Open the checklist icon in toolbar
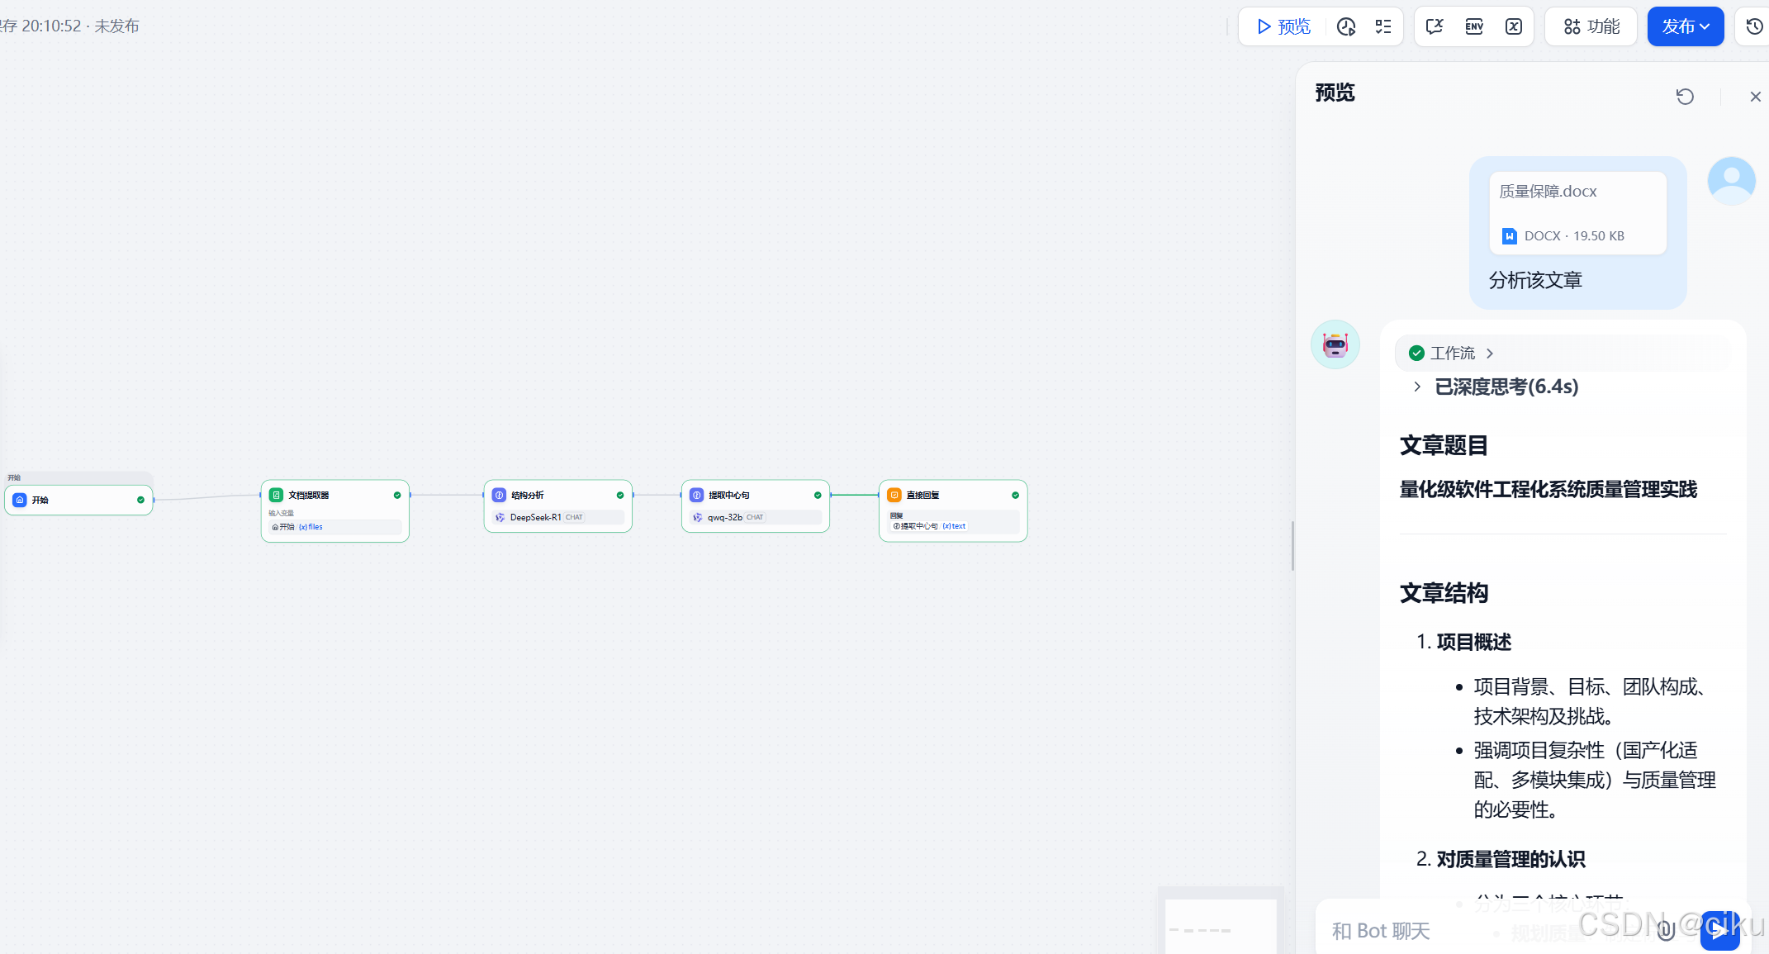This screenshot has height=954, width=1769. point(1383,26)
